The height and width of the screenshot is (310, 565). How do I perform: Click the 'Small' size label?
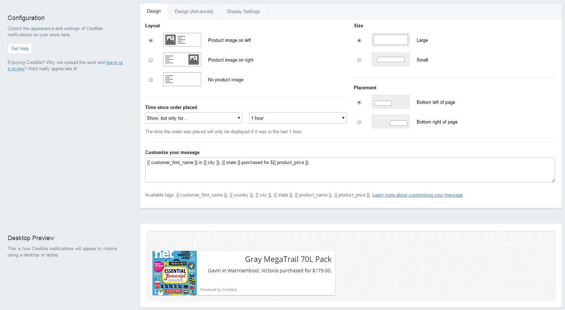click(422, 60)
